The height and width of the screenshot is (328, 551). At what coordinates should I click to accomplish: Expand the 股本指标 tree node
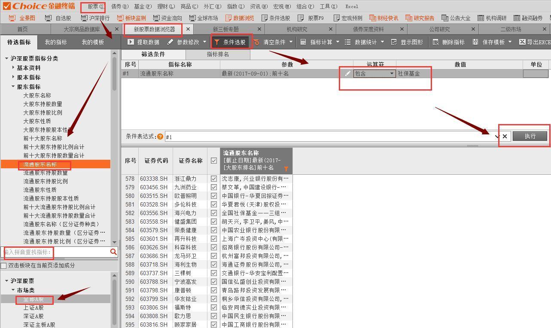coord(13,77)
